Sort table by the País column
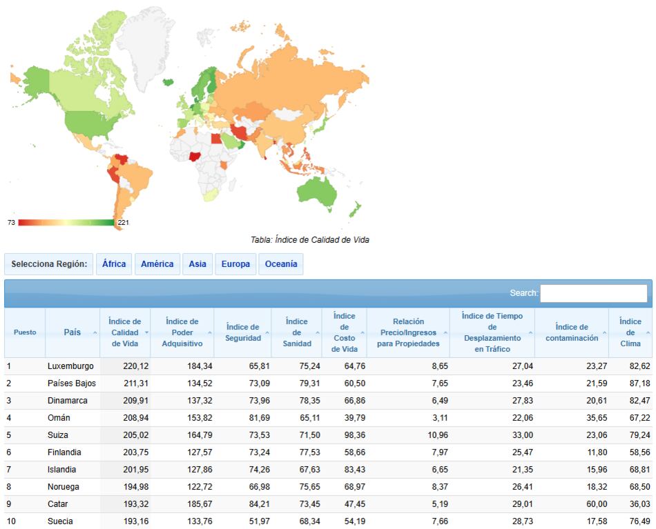Viewport: 656px width, 529px height. pos(73,332)
